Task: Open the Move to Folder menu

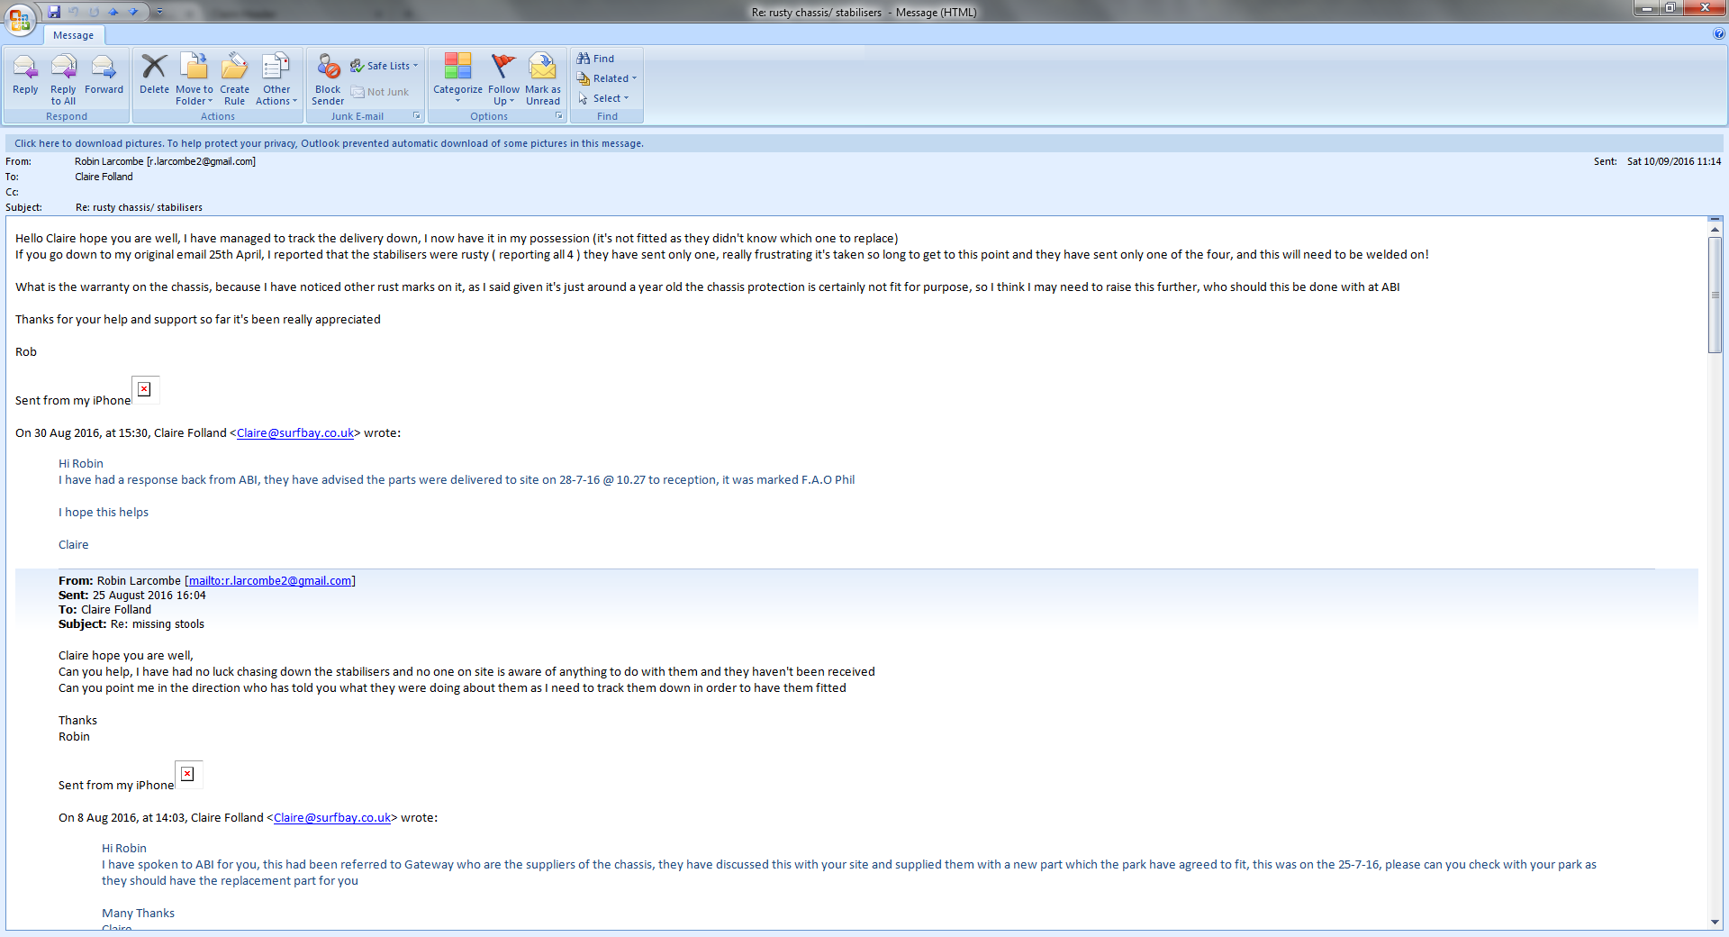Action: [x=195, y=79]
